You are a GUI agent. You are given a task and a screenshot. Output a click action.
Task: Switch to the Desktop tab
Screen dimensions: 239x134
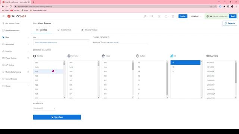coord(42,30)
